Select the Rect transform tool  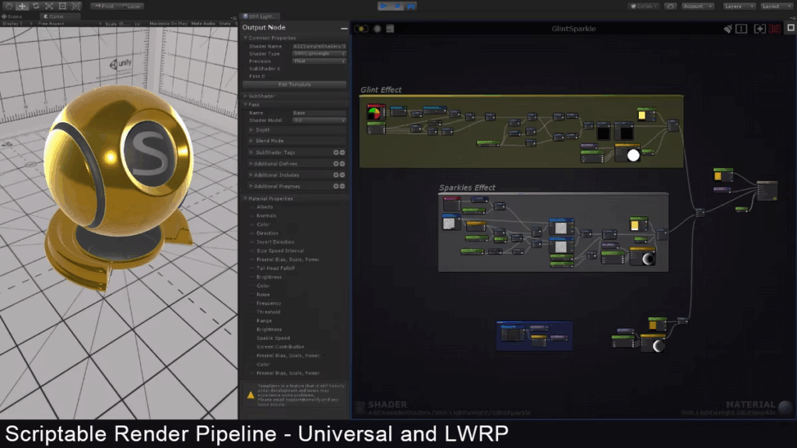(62, 6)
